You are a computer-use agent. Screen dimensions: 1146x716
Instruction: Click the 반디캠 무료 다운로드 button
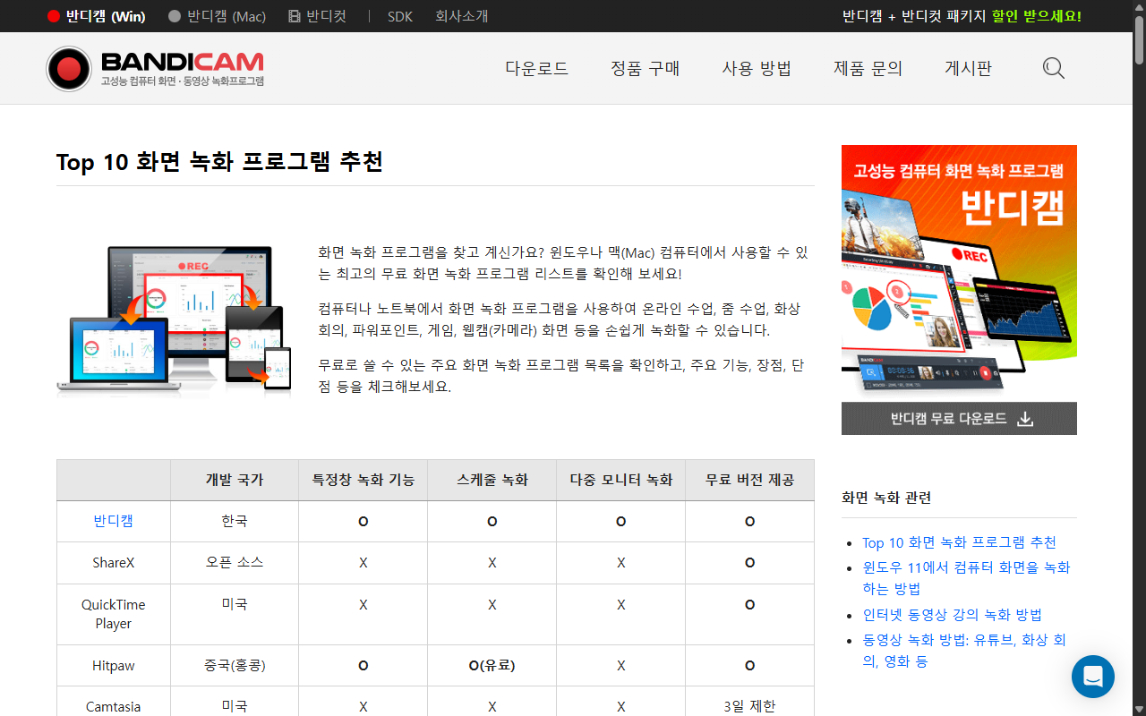959,418
